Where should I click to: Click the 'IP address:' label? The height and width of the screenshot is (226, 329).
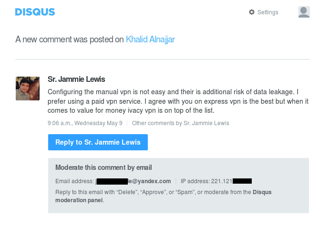[x=195, y=181]
